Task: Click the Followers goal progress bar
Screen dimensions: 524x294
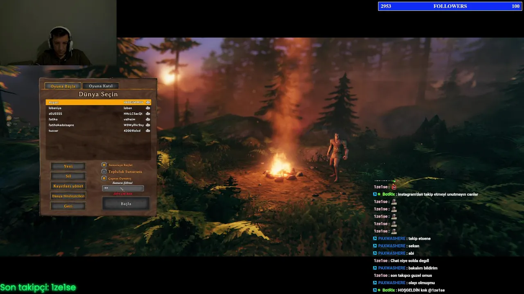Action: tap(450, 6)
